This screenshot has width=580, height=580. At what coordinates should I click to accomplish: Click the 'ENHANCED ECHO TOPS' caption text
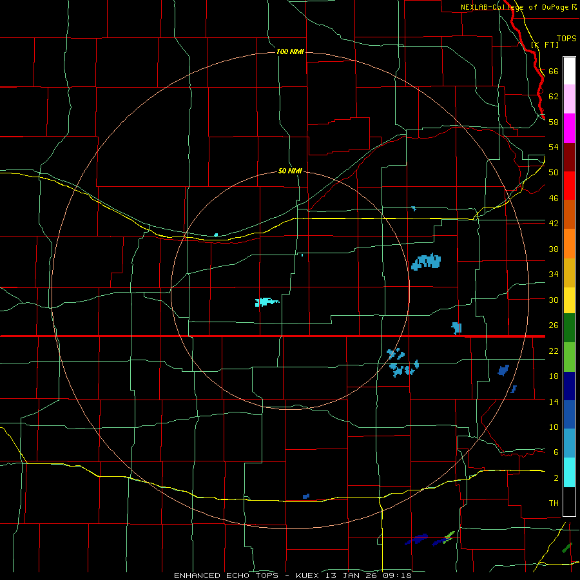[226, 575]
